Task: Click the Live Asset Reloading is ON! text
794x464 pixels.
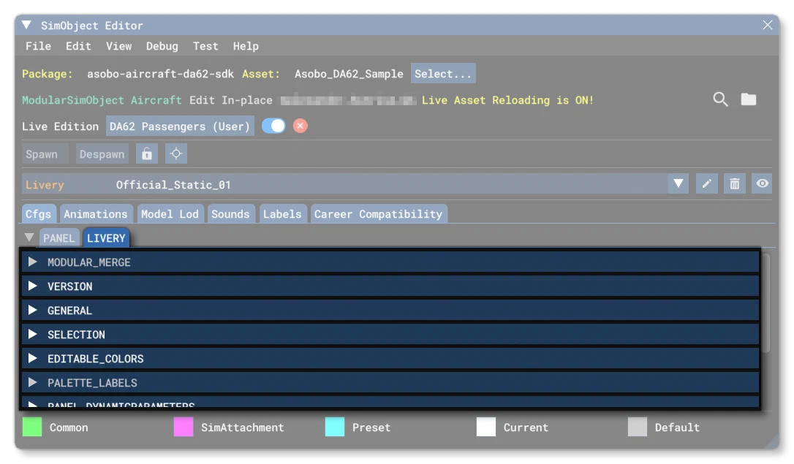Action: (507, 100)
